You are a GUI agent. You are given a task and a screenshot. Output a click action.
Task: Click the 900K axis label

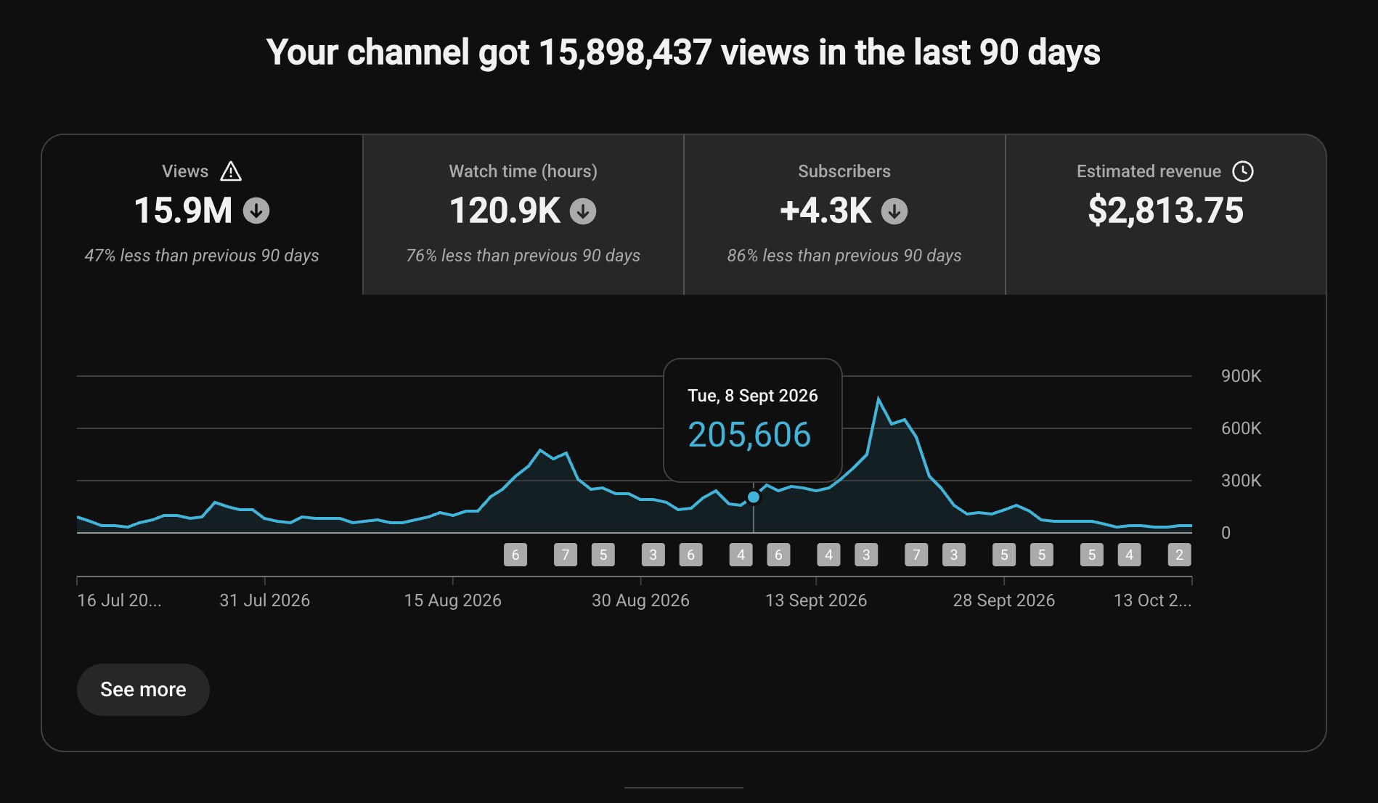1242,376
